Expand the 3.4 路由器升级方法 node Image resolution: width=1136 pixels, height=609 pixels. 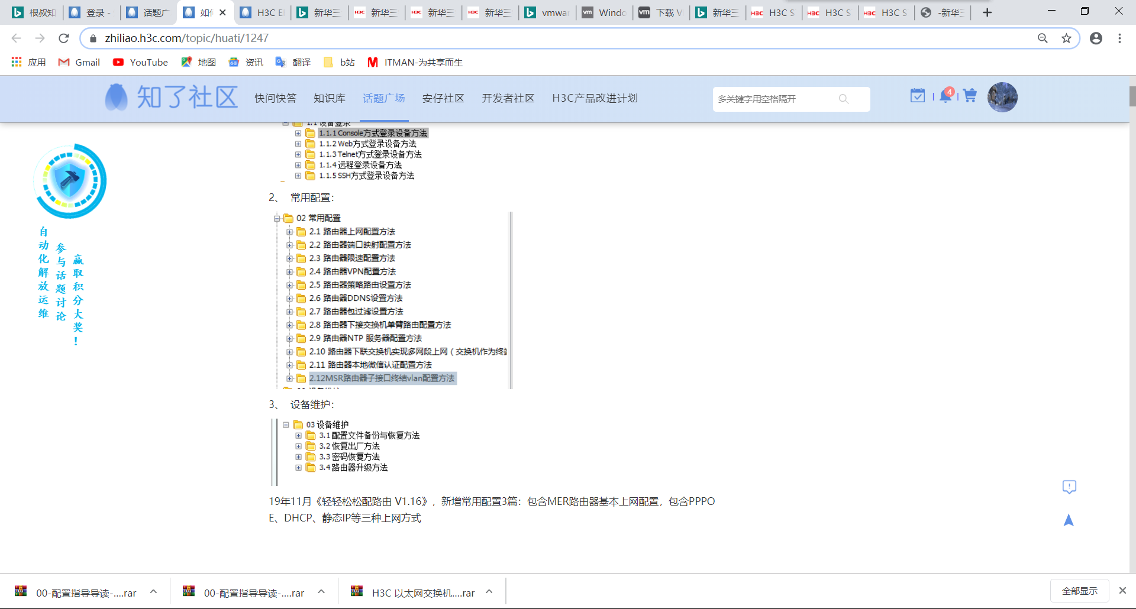point(299,468)
